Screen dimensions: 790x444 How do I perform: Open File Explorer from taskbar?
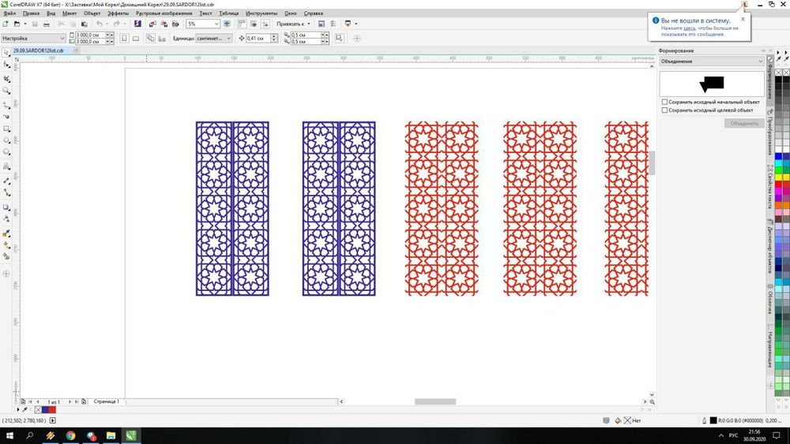(111, 435)
